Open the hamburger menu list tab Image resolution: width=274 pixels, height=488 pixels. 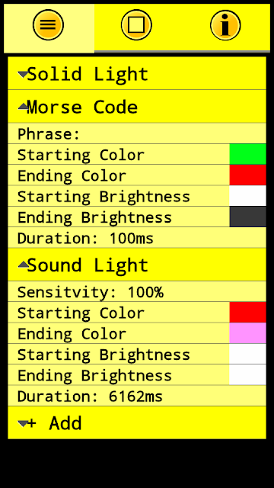pyautogui.click(x=48, y=25)
